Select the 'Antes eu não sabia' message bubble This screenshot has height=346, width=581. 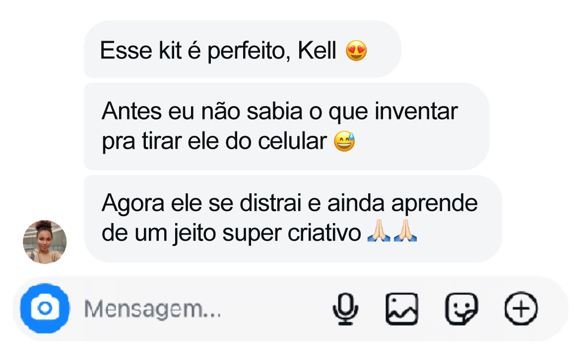[x=286, y=126]
